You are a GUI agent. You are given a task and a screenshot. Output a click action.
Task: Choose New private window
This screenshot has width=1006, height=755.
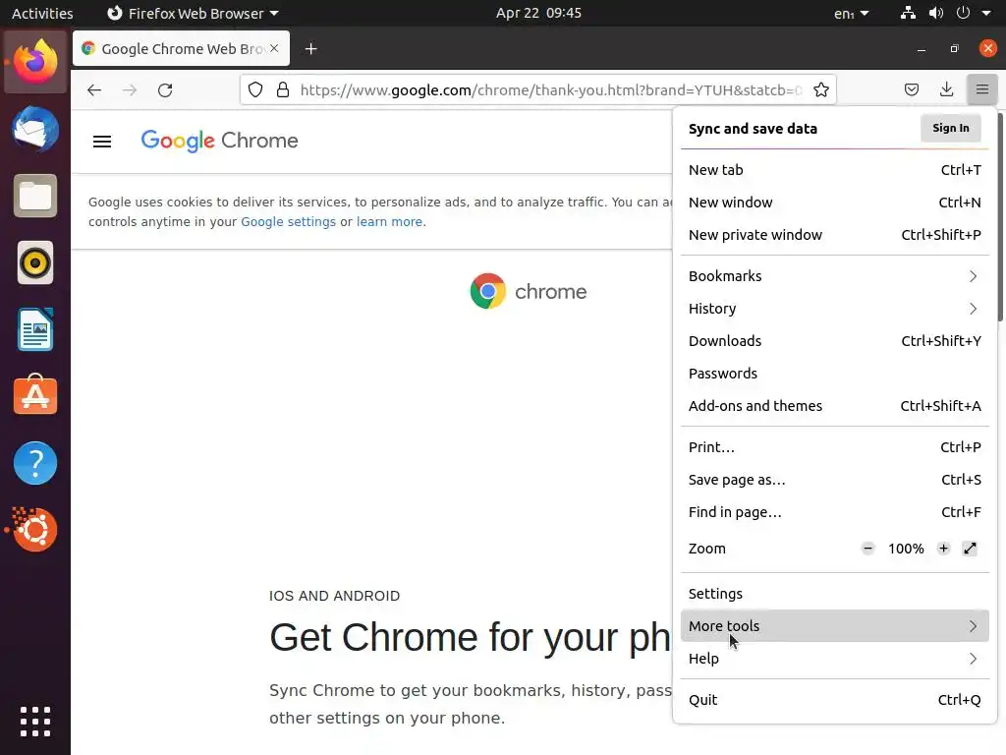(835, 235)
